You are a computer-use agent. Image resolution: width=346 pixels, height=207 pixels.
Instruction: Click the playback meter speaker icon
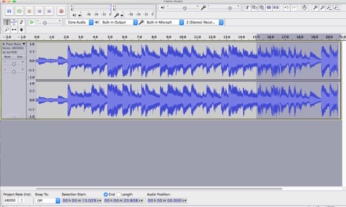coord(75,15)
